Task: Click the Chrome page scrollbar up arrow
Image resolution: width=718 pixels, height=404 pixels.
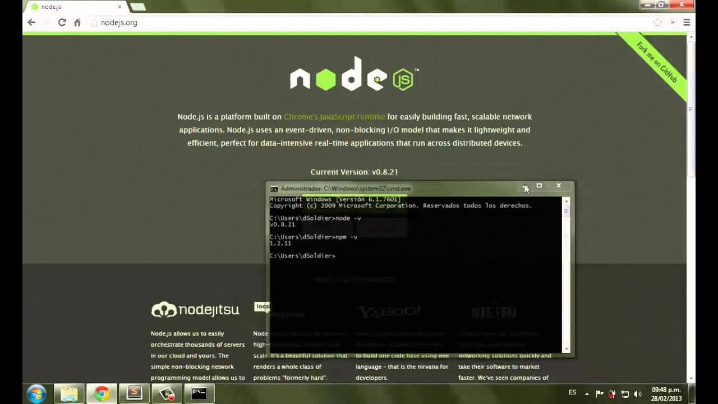Action: point(691,36)
